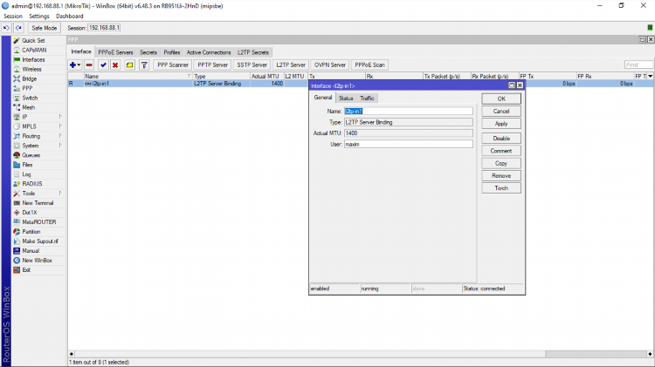The height and width of the screenshot is (367, 655).
Task: Open Wireless in the sidebar
Action: coord(31,69)
